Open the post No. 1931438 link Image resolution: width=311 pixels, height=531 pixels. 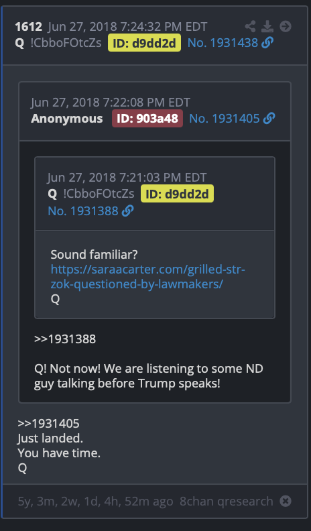point(223,43)
